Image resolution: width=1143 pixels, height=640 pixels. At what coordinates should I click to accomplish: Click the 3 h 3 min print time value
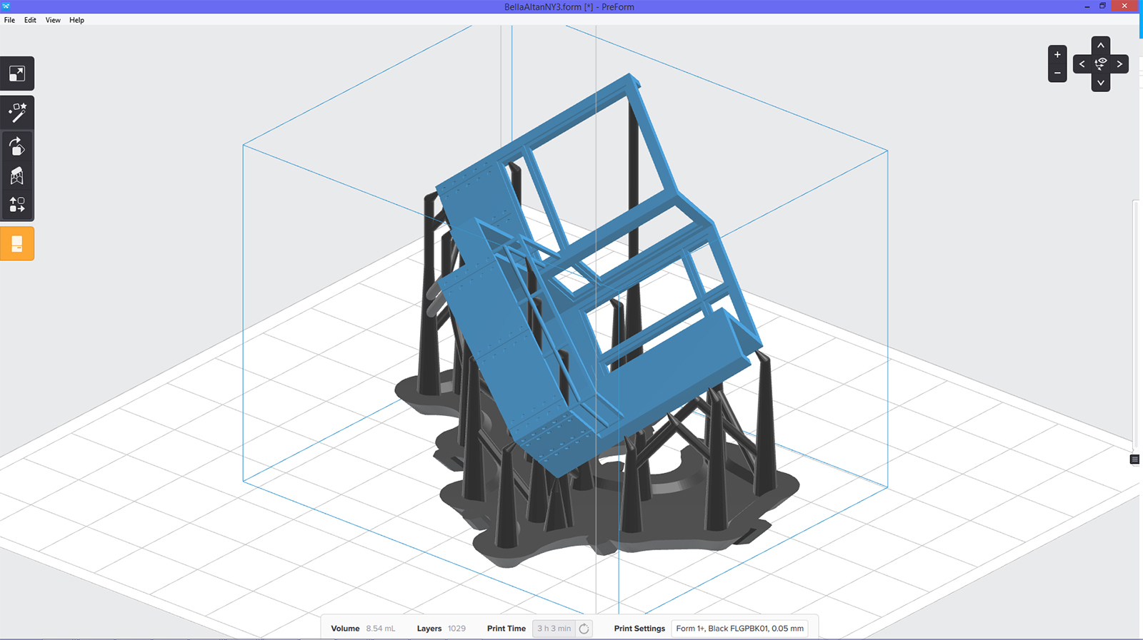[x=554, y=629]
